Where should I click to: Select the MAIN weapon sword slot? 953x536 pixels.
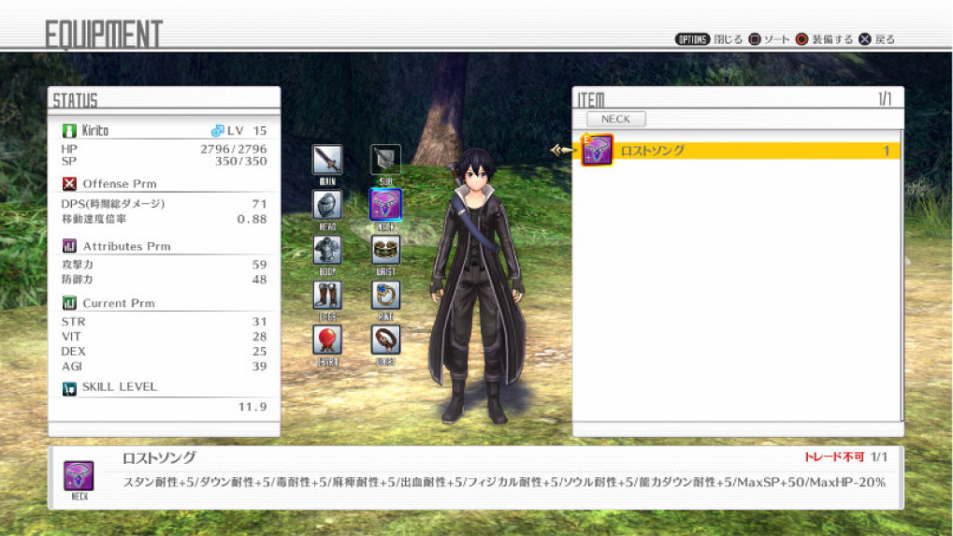tap(327, 160)
